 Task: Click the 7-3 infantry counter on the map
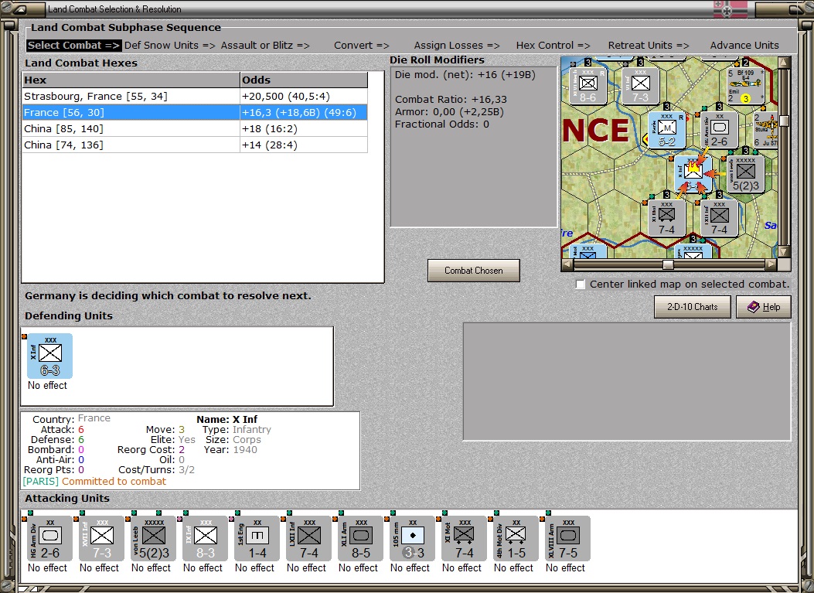click(x=640, y=86)
